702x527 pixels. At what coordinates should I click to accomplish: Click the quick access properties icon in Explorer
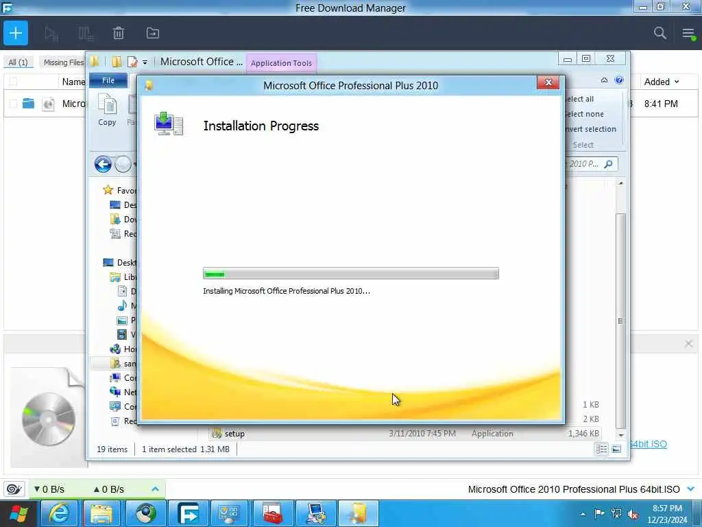coord(132,62)
